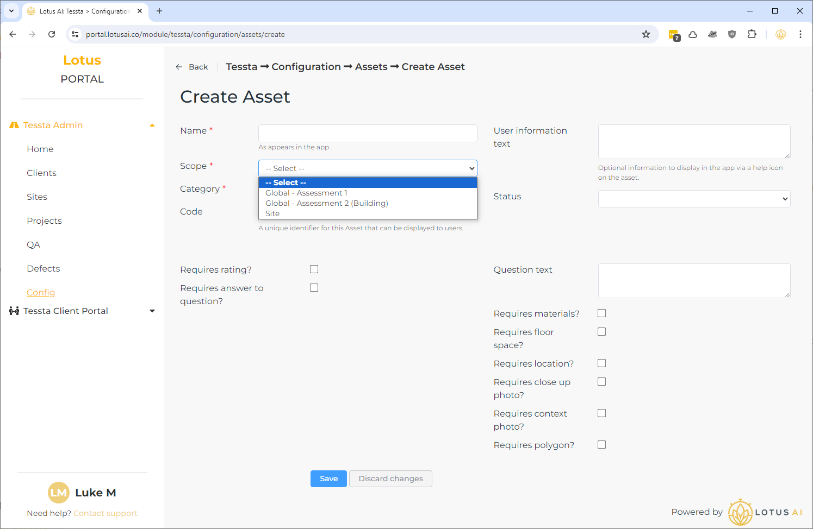Click into the Name input field
813x529 pixels.
coord(368,133)
